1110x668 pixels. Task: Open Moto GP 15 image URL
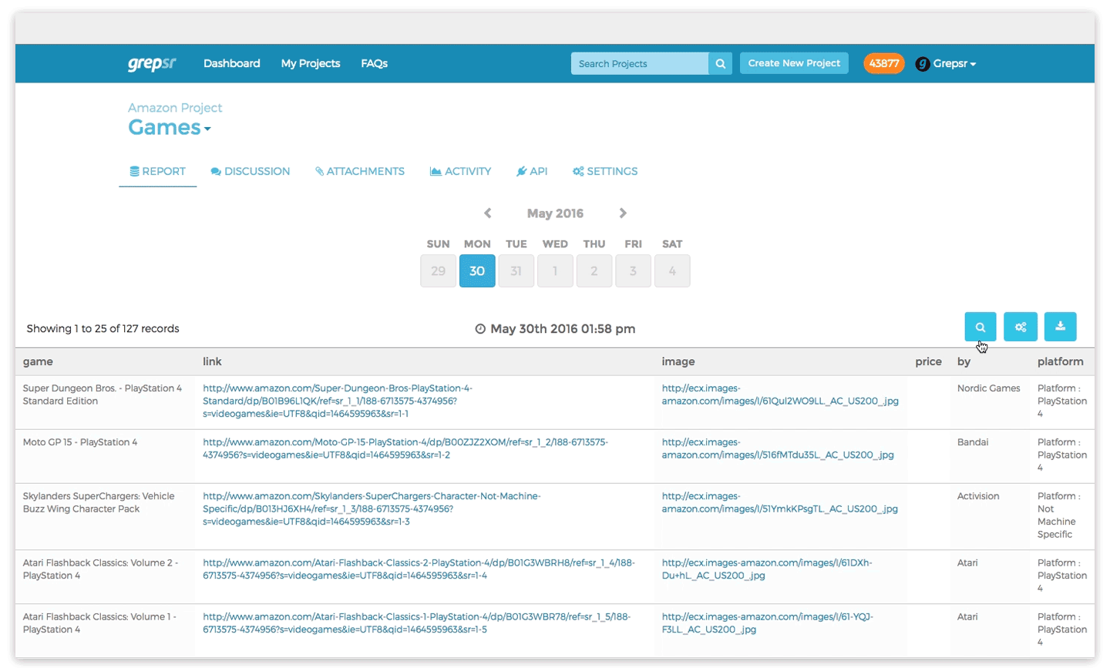pos(778,448)
